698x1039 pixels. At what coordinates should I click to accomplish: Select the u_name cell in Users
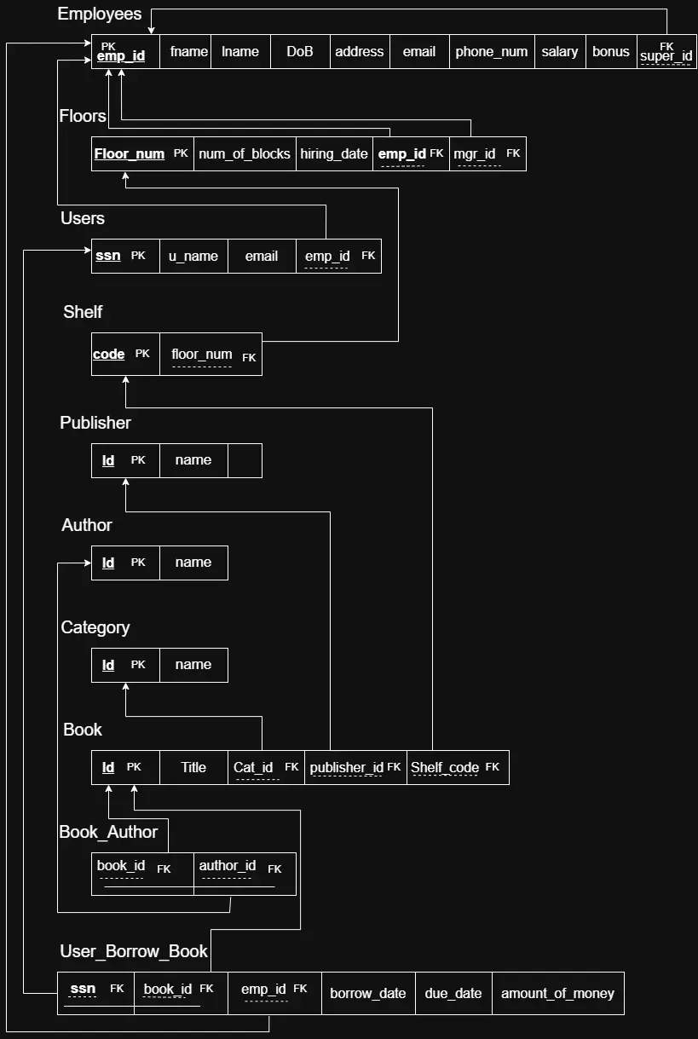193,256
